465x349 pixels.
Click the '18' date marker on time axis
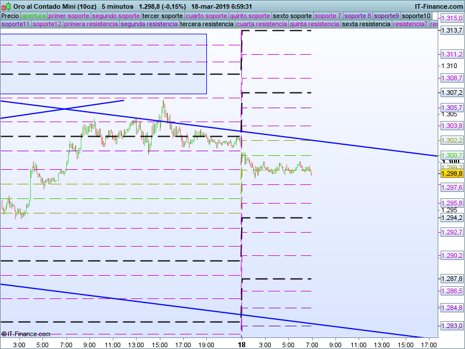coord(242,344)
